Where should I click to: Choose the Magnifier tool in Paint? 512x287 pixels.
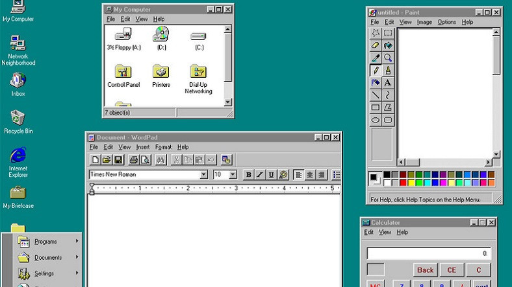(x=388, y=58)
